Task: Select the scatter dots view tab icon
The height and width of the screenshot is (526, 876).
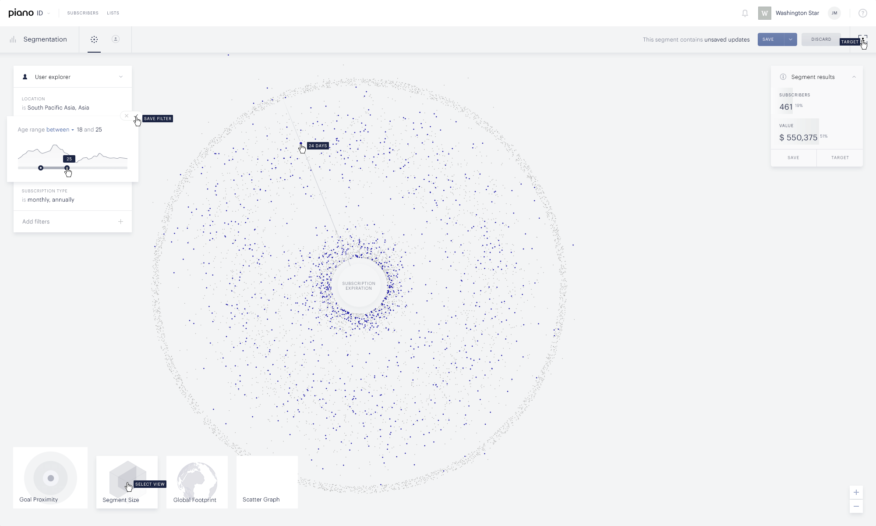Action: (x=94, y=39)
